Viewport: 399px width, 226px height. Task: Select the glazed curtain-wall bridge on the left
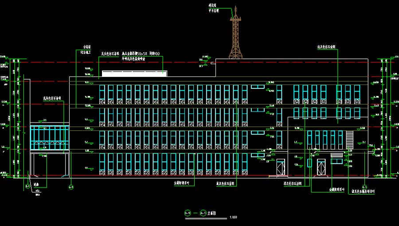[50, 138]
